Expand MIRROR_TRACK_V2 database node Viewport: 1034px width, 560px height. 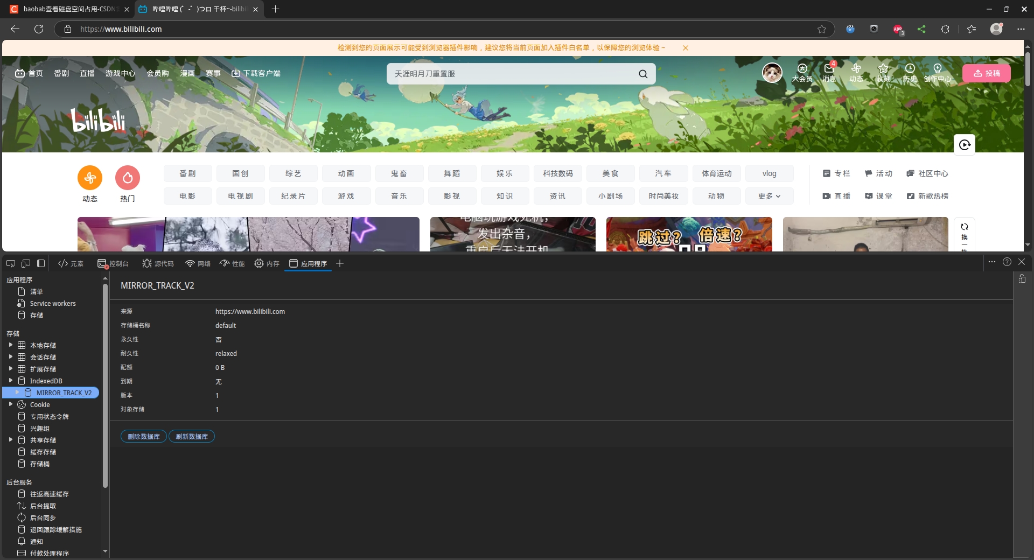[x=17, y=393]
